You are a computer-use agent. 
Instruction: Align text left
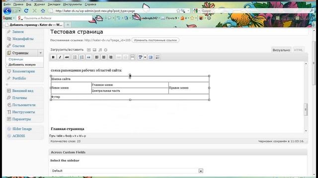(97, 57)
